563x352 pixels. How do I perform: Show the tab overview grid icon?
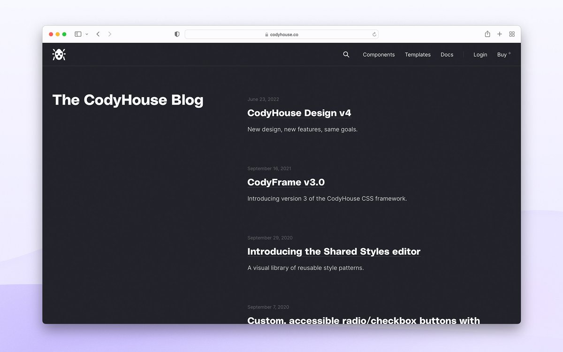(x=512, y=34)
